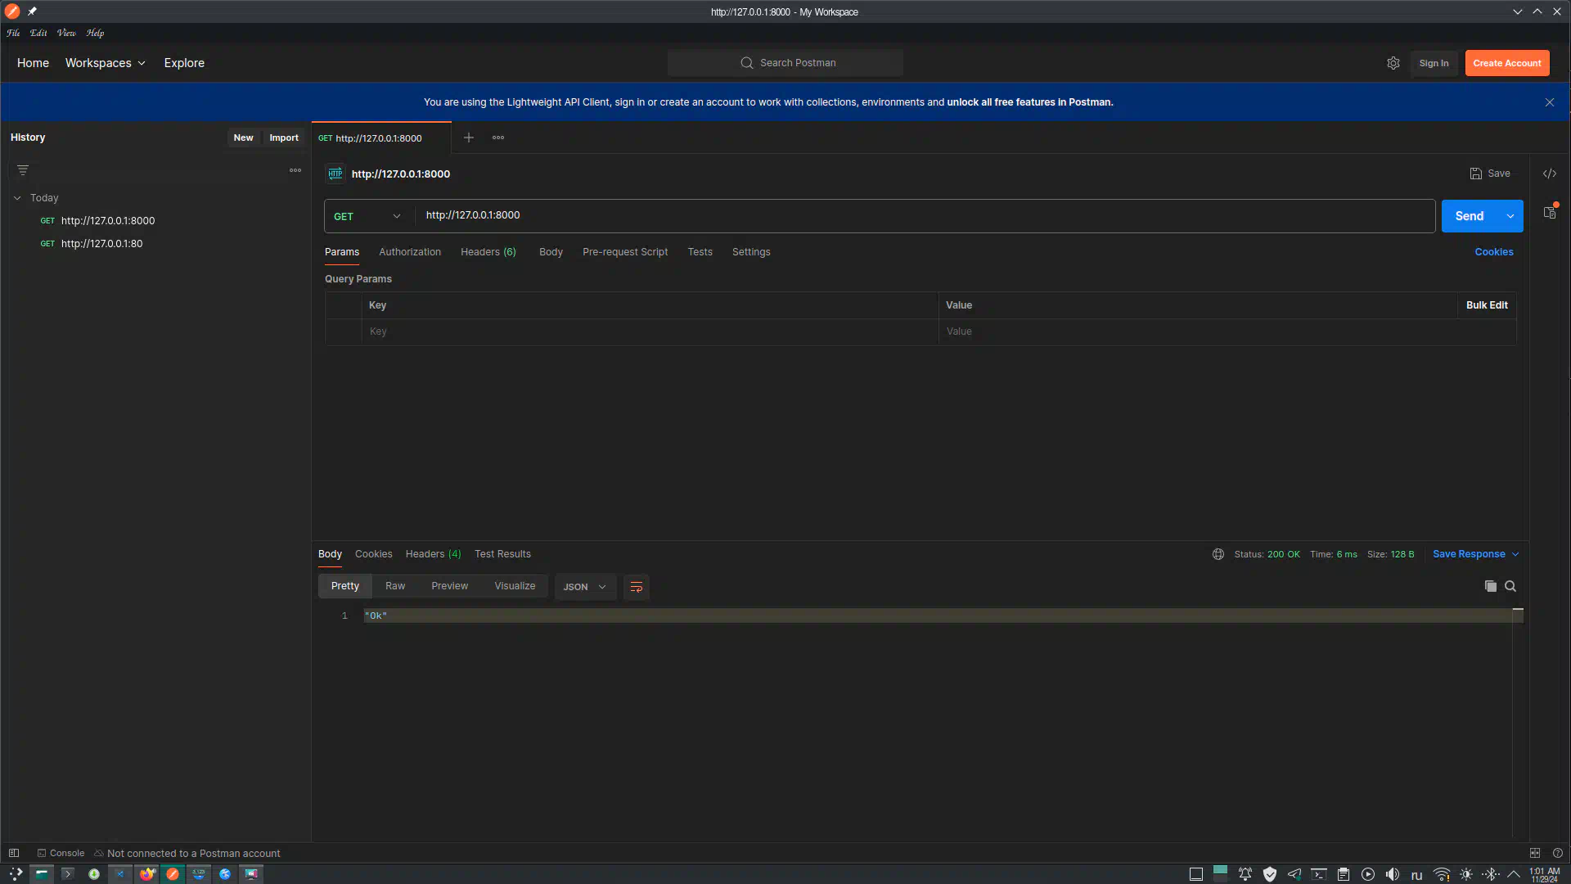This screenshot has height=884, width=1571.
Task: Select the Raw response view
Action: (x=395, y=586)
